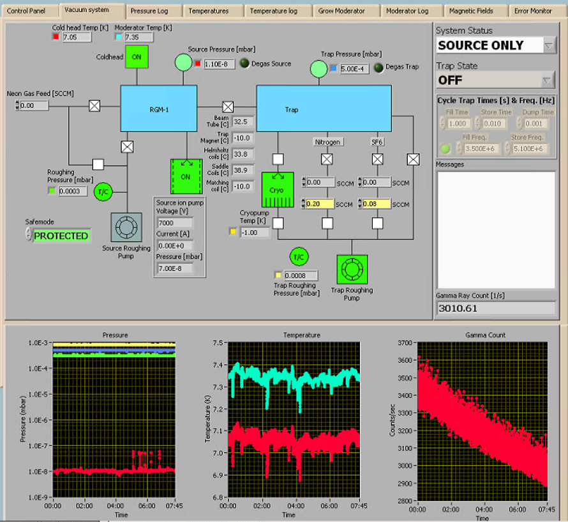Image resolution: width=568 pixels, height=522 pixels.
Task: Click the source ion pump ON icon
Action: pos(186,176)
